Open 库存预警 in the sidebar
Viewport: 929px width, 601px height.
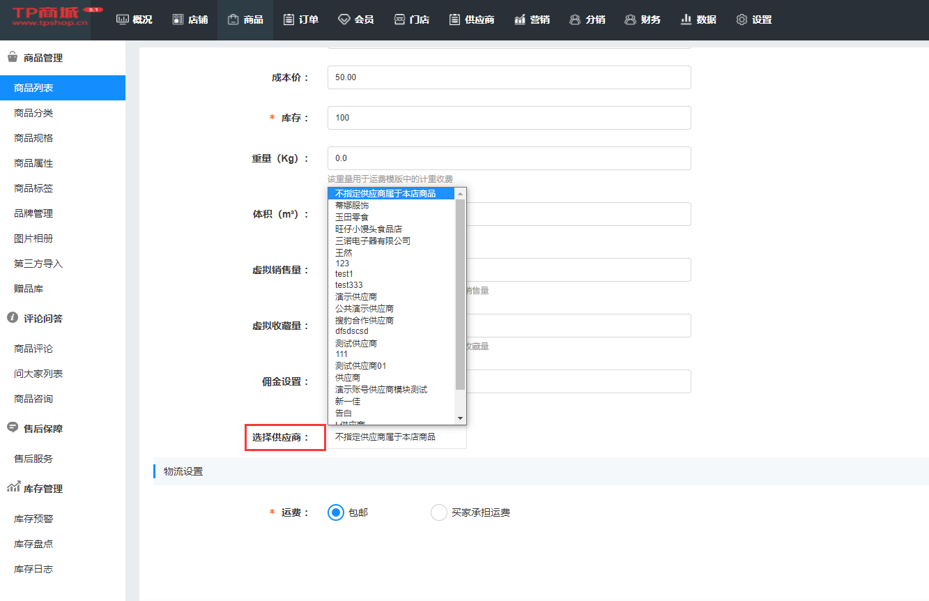pyautogui.click(x=33, y=519)
